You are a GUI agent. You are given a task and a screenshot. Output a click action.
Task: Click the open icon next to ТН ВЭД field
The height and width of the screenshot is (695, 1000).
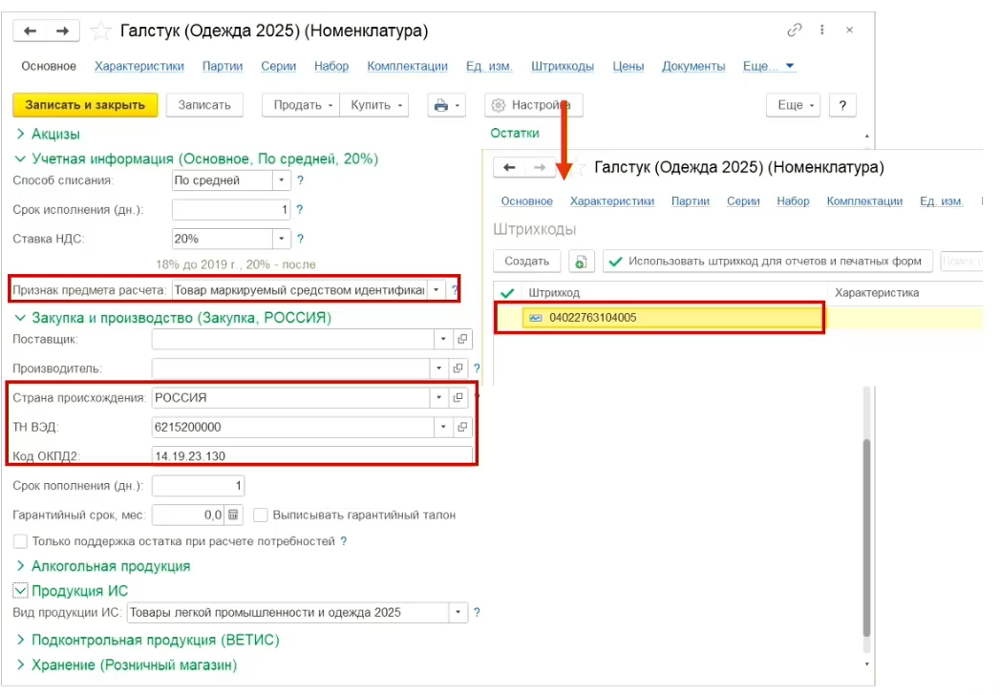(x=462, y=427)
